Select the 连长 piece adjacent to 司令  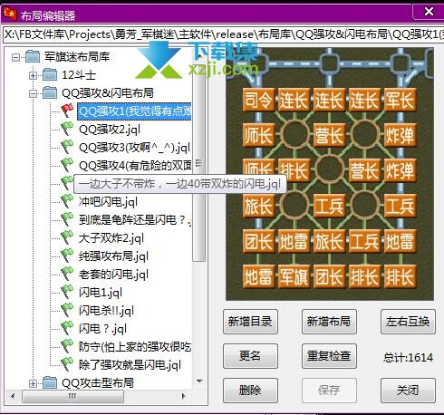(x=294, y=100)
